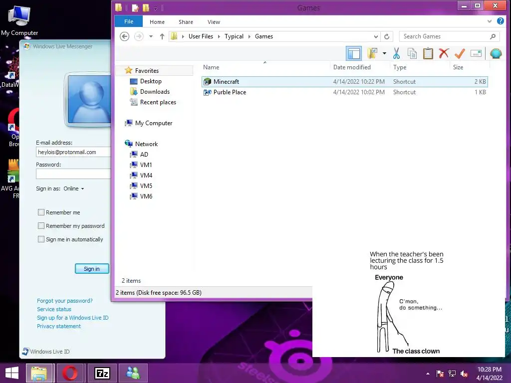Viewport: 511px width, 383px height.
Task: Select Favorites in navigation pane
Action: 147,71
